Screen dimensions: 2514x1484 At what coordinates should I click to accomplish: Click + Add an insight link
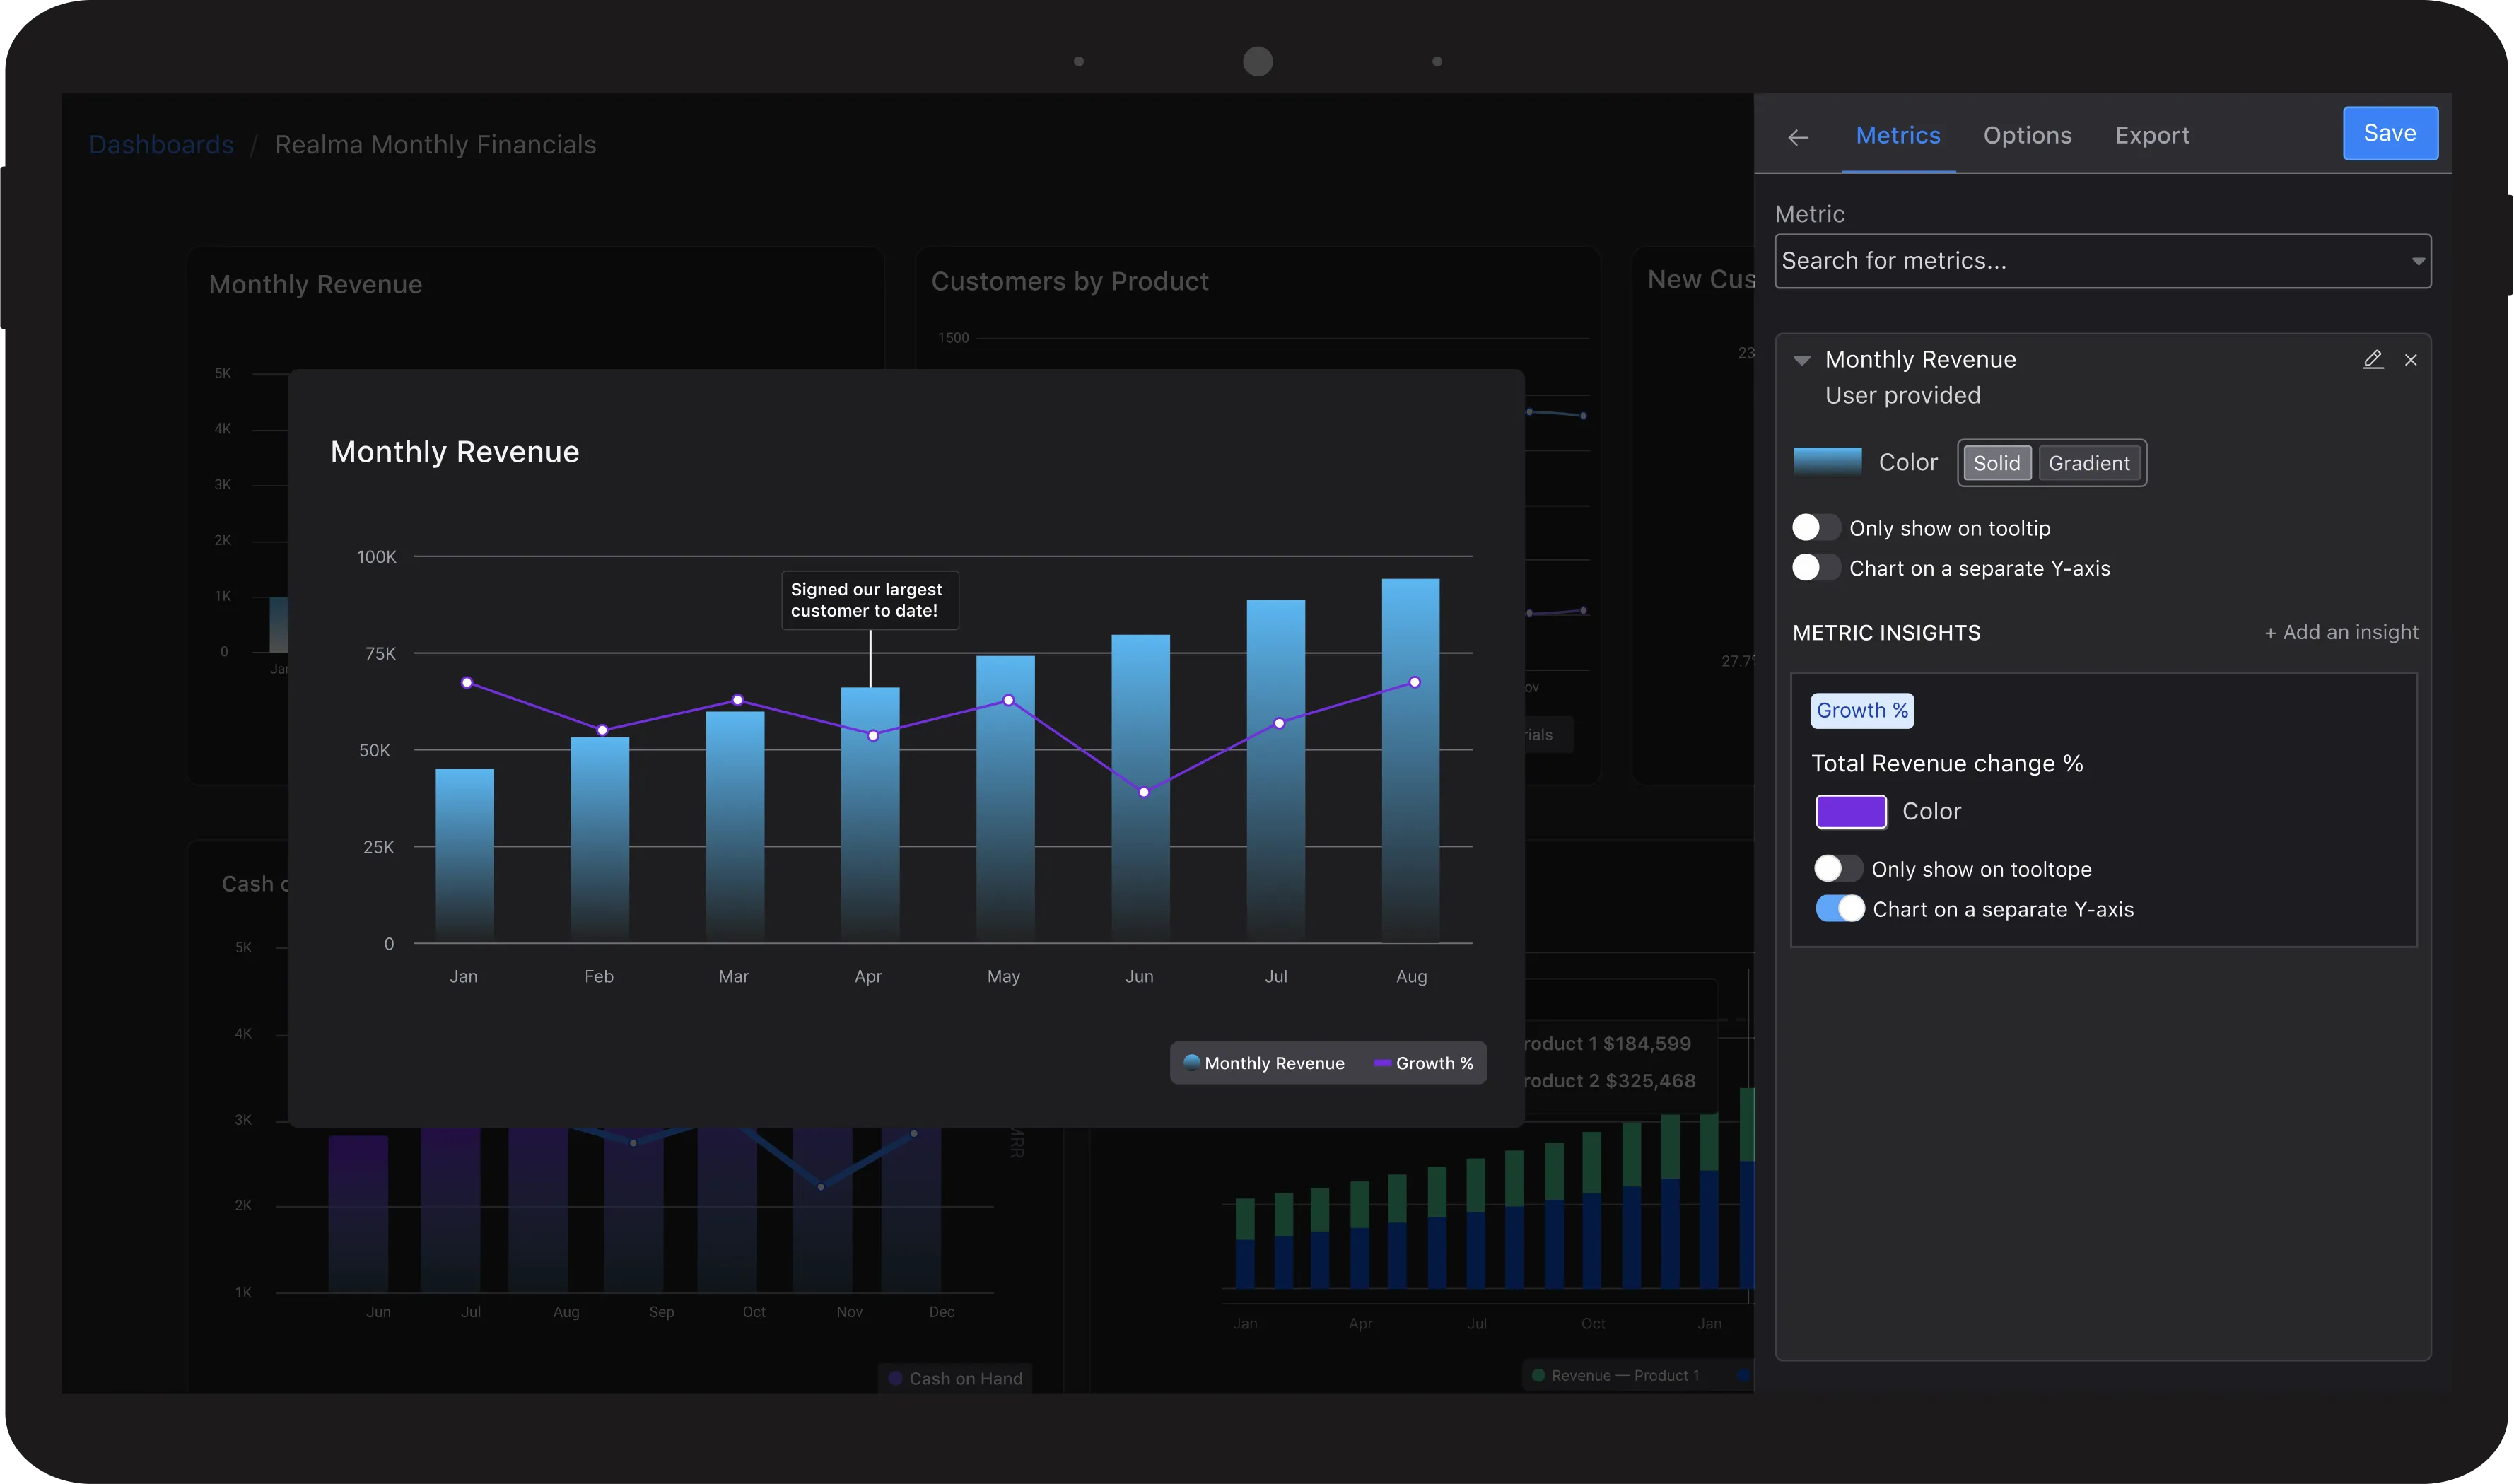pos(2341,632)
